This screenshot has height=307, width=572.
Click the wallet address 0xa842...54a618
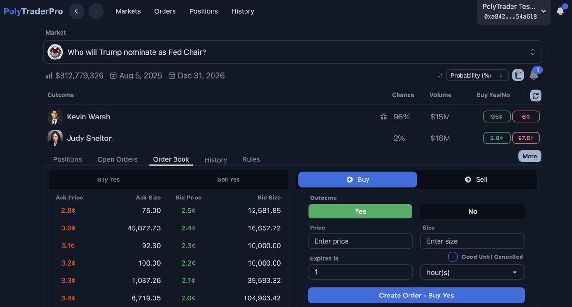[x=511, y=16]
